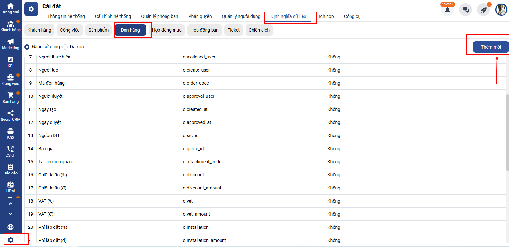Screen dimensions: 509x247
Task: Select the Đang sử dụng radio button
Action: pos(27,47)
